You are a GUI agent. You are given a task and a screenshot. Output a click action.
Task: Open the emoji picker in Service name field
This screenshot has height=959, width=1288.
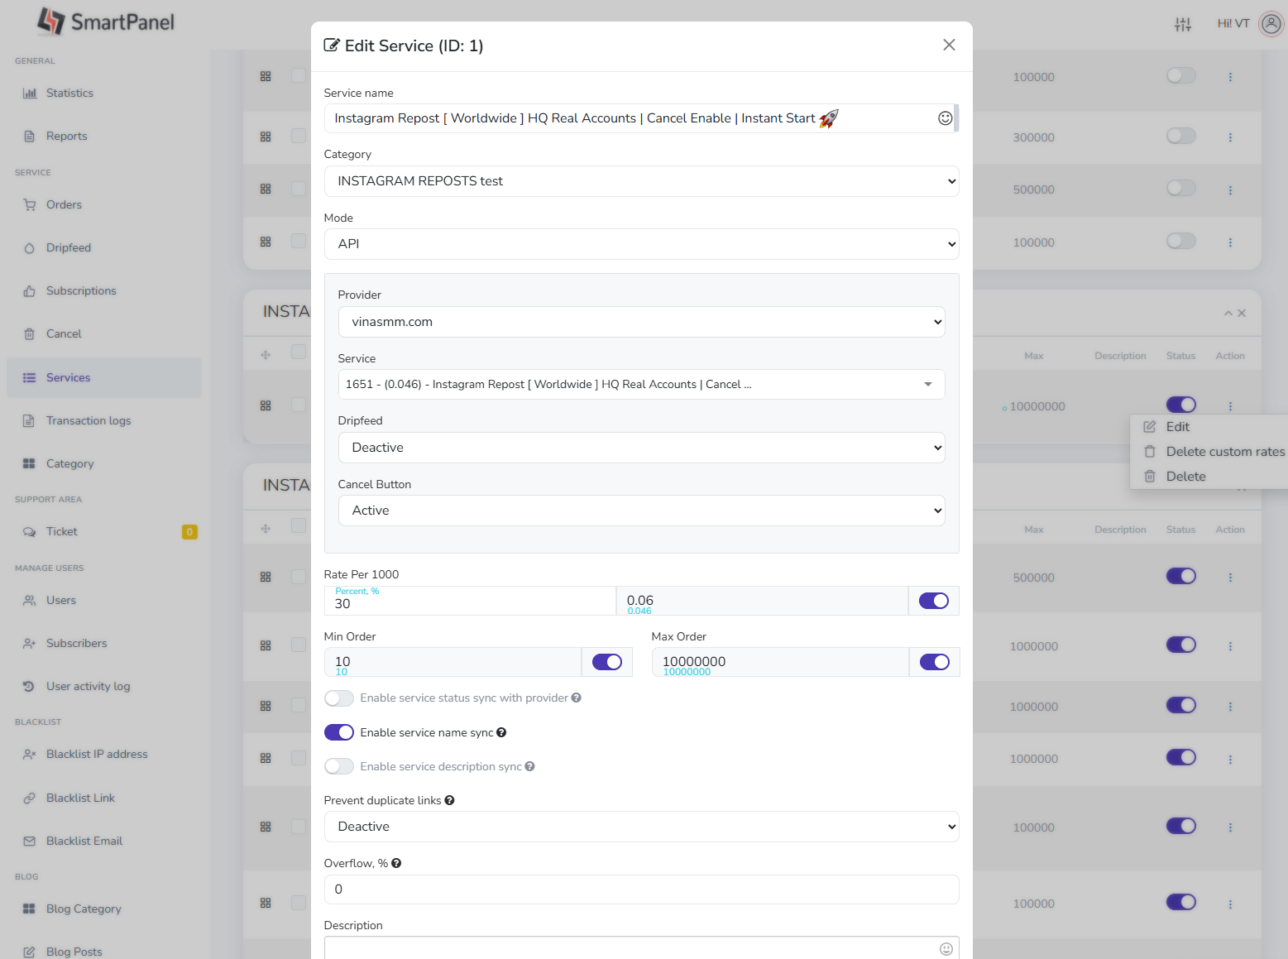click(945, 118)
